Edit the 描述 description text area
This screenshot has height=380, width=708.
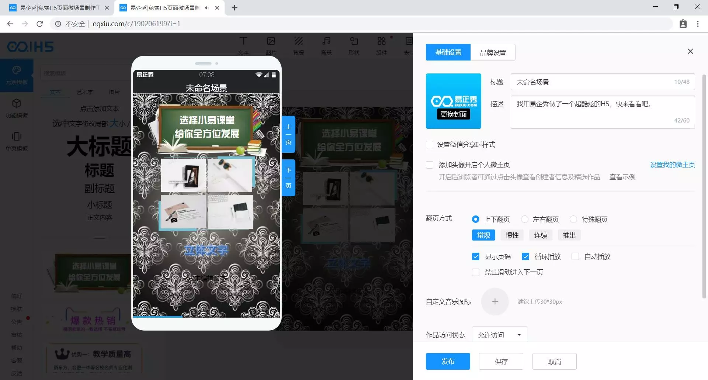603,112
